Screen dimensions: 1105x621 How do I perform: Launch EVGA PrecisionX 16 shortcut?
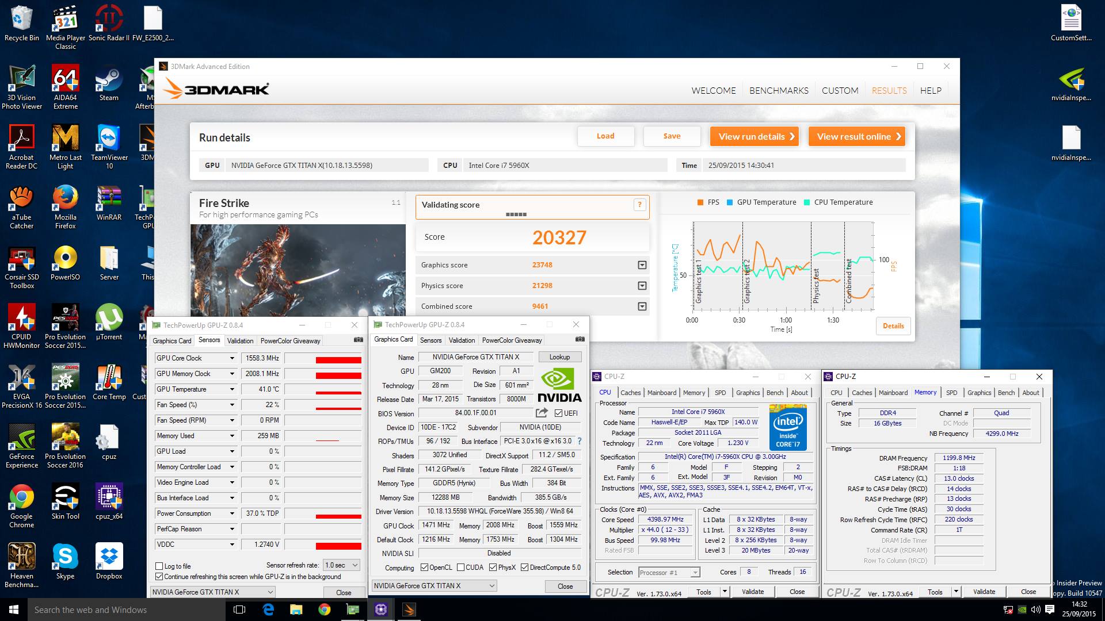click(x=21, y=386)
